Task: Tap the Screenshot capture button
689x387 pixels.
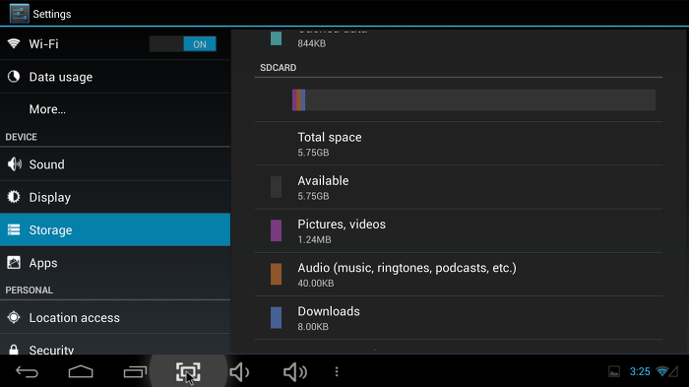Action: point(188,372)
